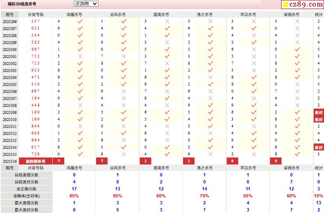Screen dimensions: 324x213
Task: Click the cz89.com logo link
Action: pyautogui.click(x=302, y=5)
